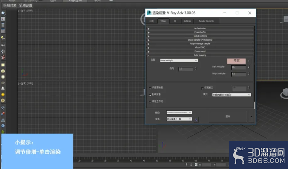The image size is (288, 169).
Task: Click the diagonal lines icon in left toolbar
Action: pos(3,108)
